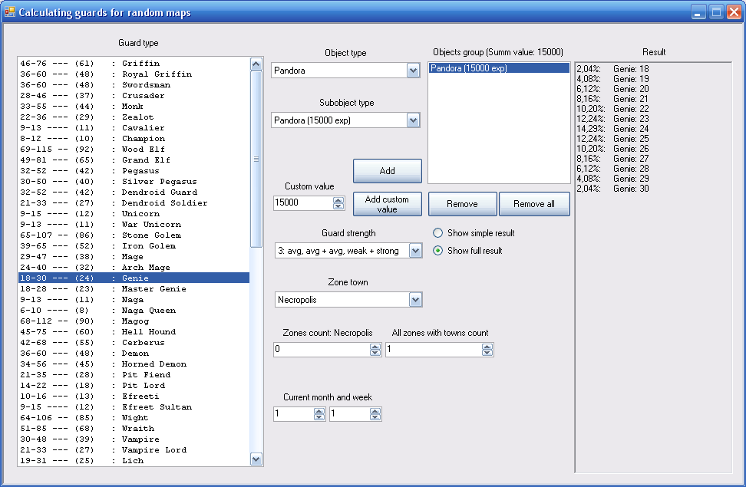Click the Remove button
The width and height of the screenshot is (746, 487).
coord(463,204)
